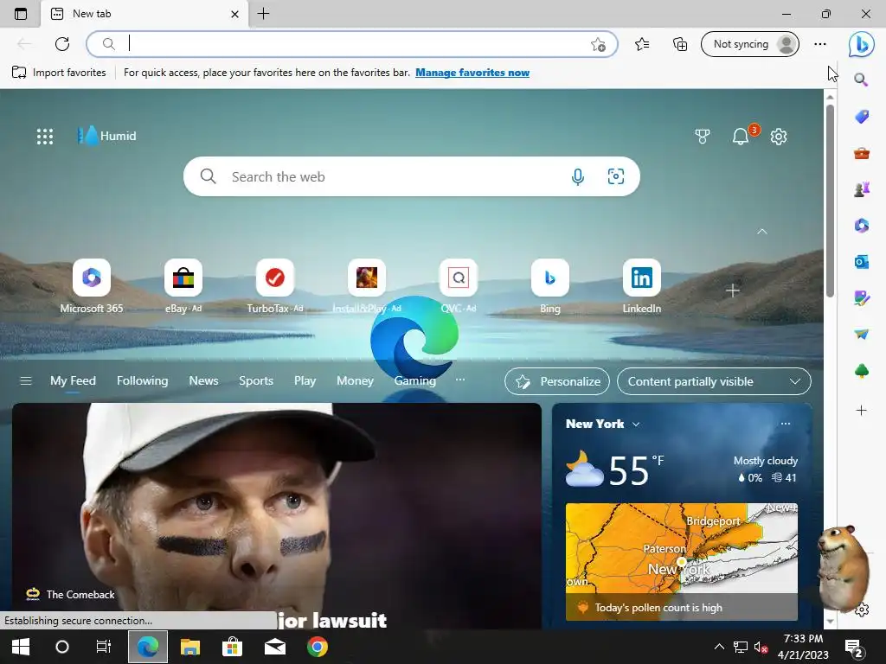Switch to Play tab

tap(305, 380)
